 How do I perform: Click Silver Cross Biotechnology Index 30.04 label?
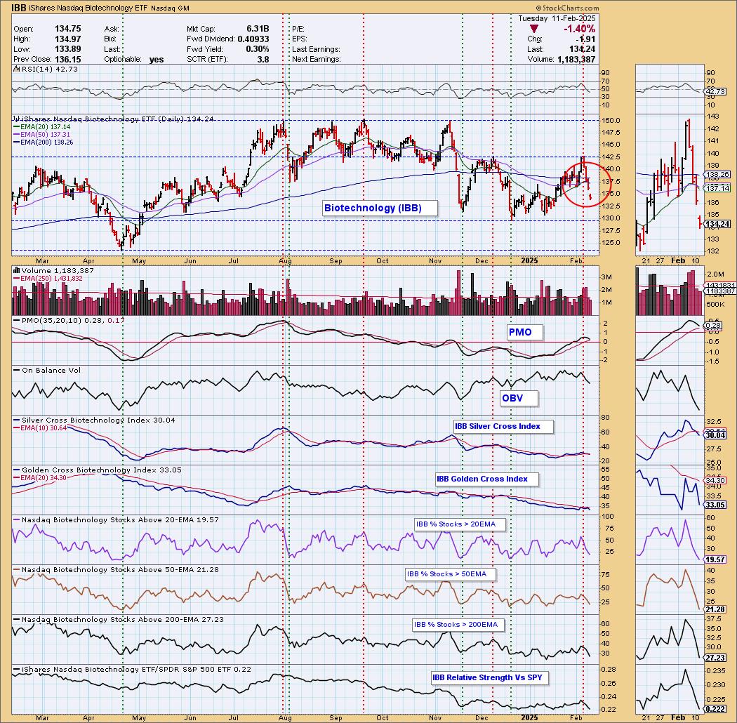(x=94, y=420)
